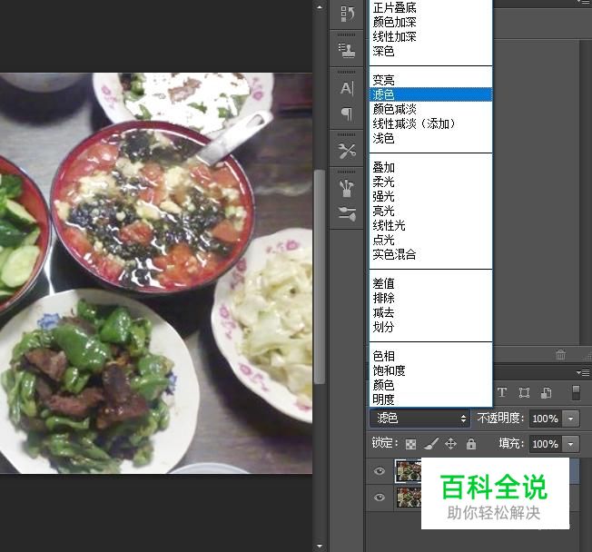
Task: Select 浅色 blend mode
Action: click(430, 138)
